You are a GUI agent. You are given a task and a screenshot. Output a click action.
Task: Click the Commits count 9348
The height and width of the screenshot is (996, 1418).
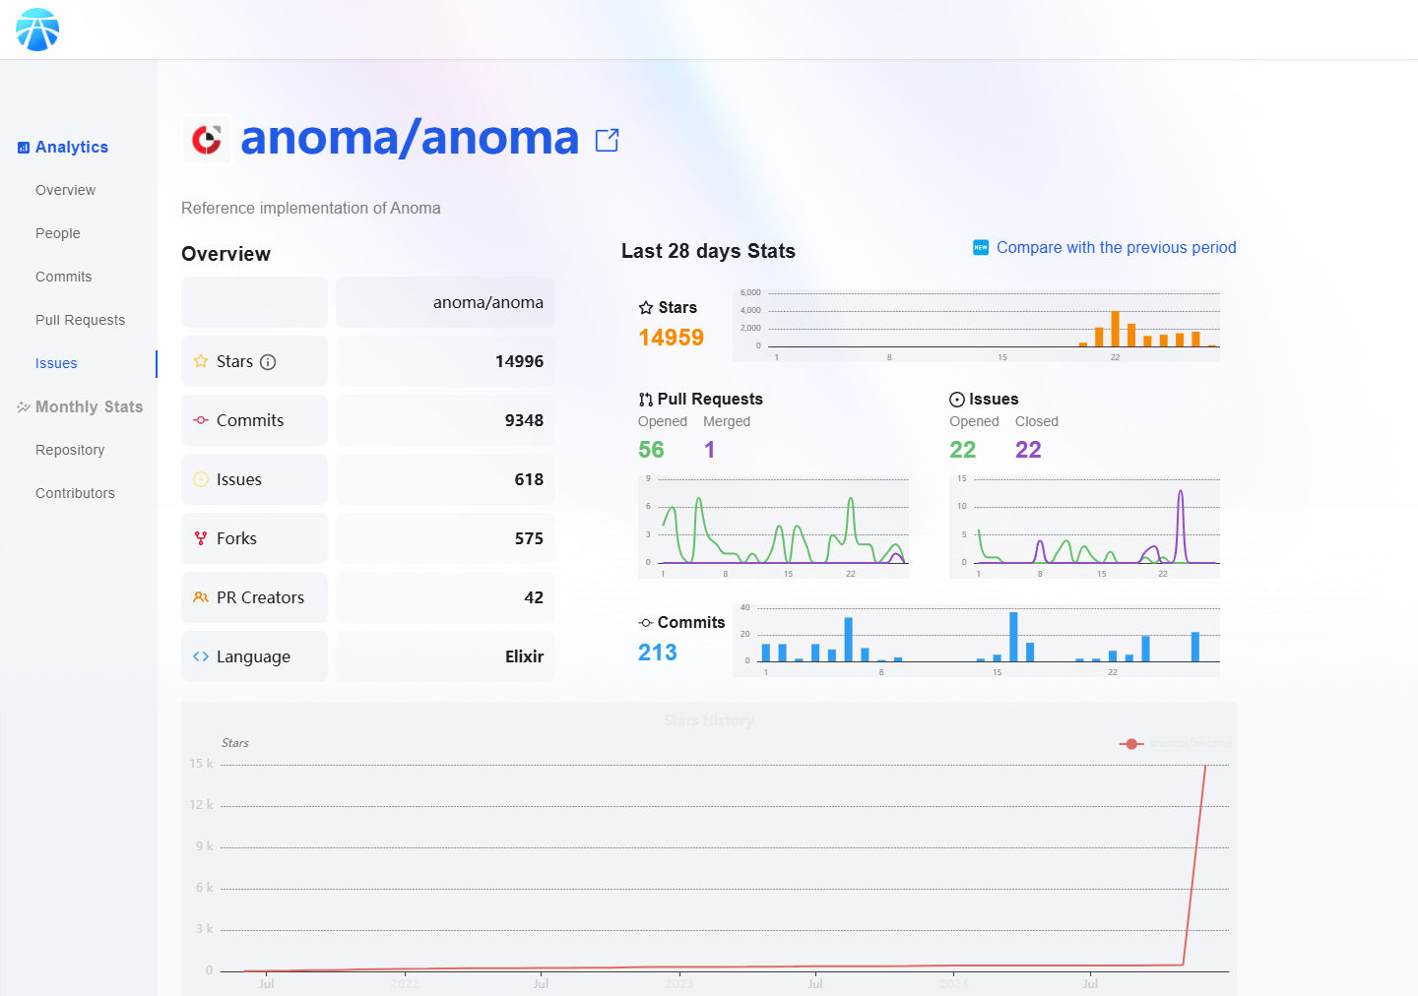click(524, 420)
